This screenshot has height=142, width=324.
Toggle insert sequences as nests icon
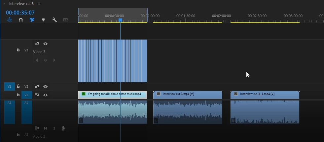click(10, 20)
